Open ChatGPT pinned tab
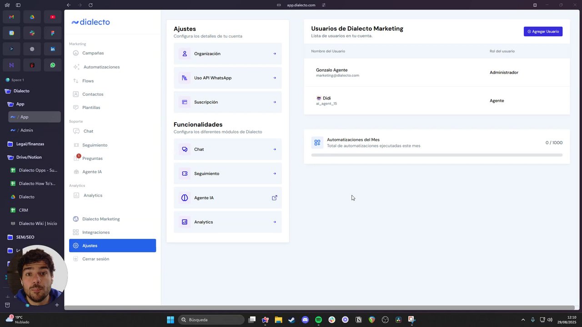Viewport: 582px width, 327px height. coord(32,49)
